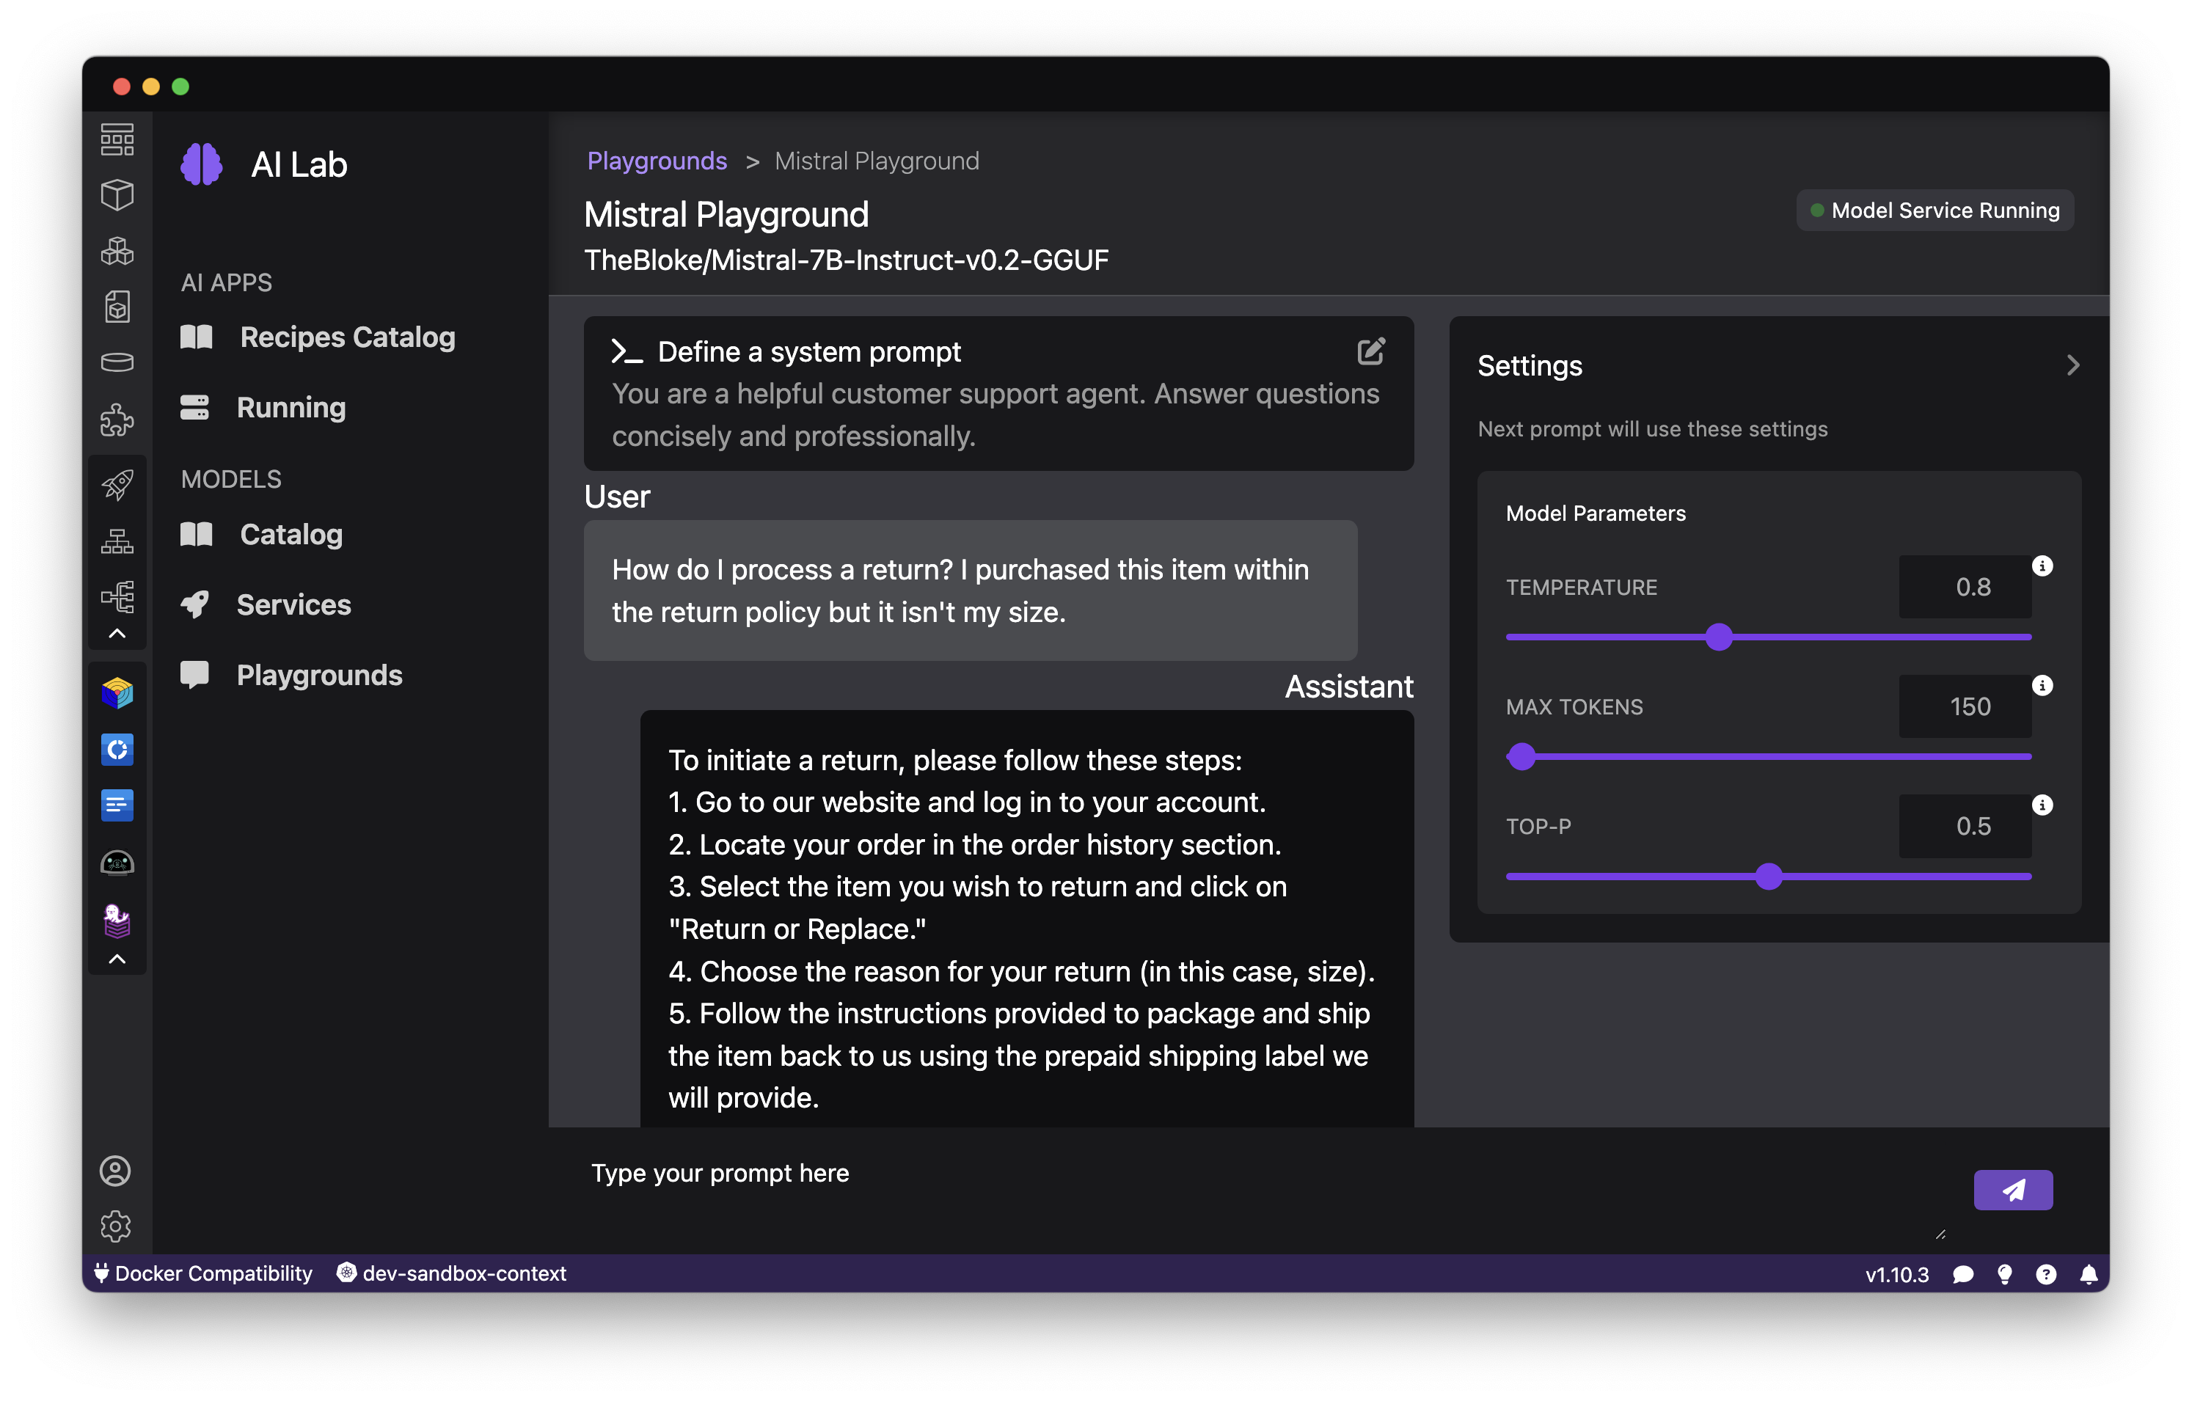
Task: Click the TheBloke/Mistral-7B-Instruct-v0.2-GGUF model name
Action: [x=846, y=260]
